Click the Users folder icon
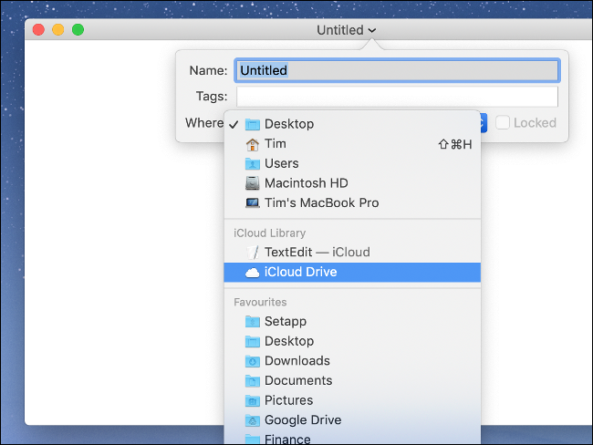 click(x=252, y=164)
